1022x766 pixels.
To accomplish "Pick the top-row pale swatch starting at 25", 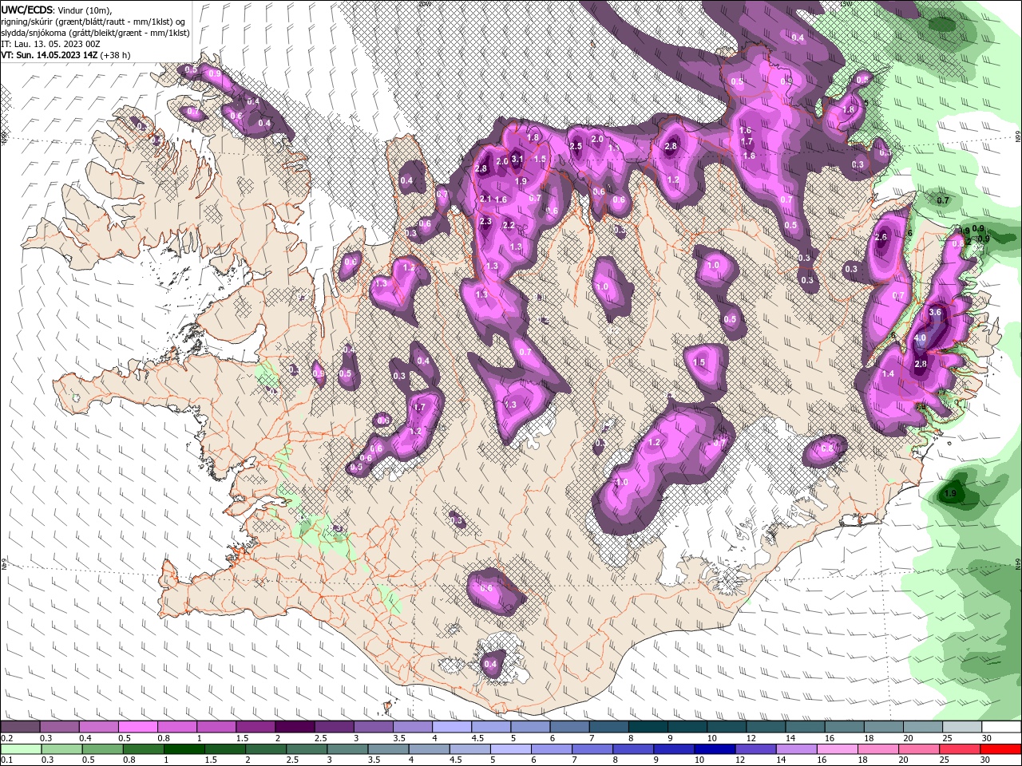I will pyautogui.click(x=962, y=727).
